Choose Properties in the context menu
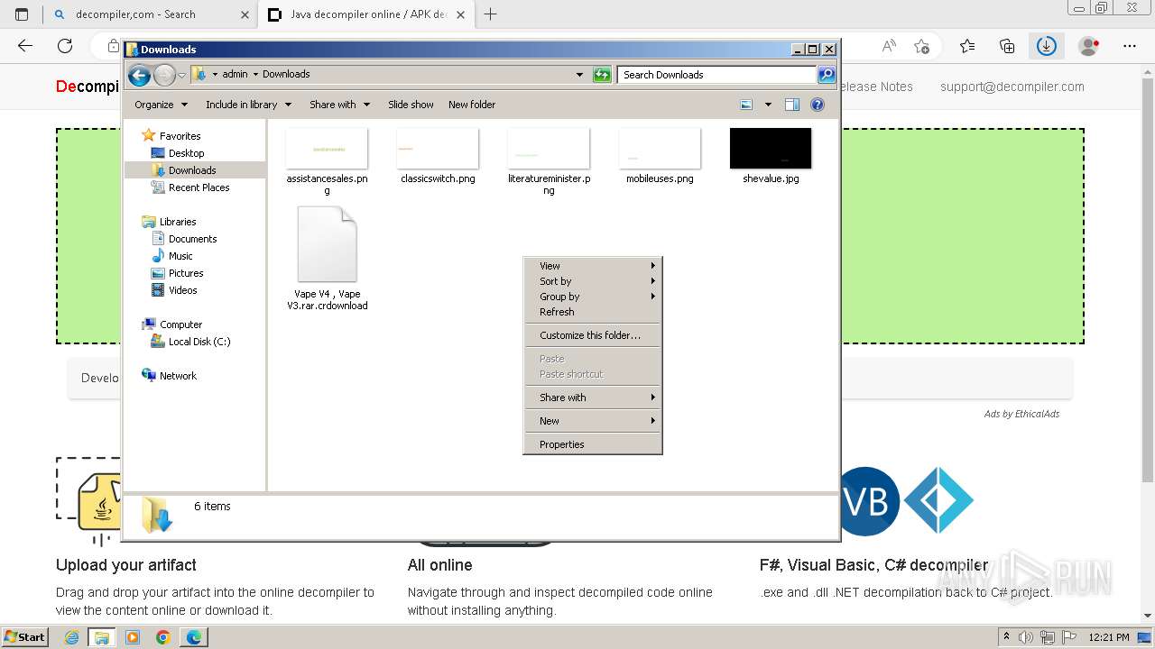 (593, 444)
